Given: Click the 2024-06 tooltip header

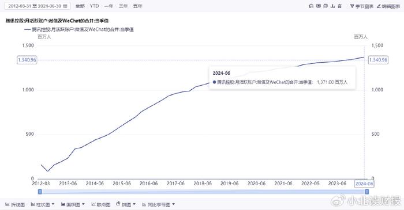Looking at the screenshot, I should (x=221, y=73).
